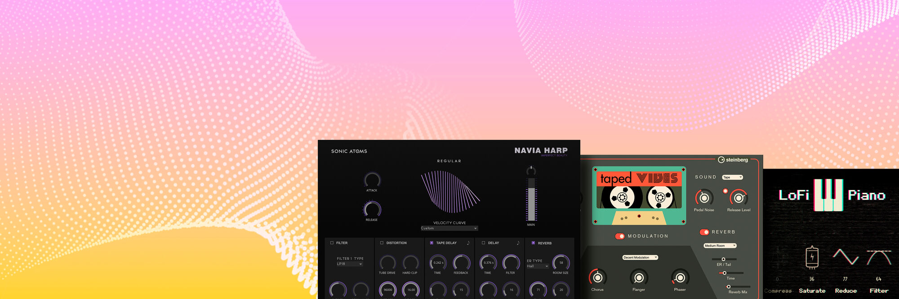Click the Chorus knob in Taped Vibes
The image size is (899, 299).
click(598, 278)
